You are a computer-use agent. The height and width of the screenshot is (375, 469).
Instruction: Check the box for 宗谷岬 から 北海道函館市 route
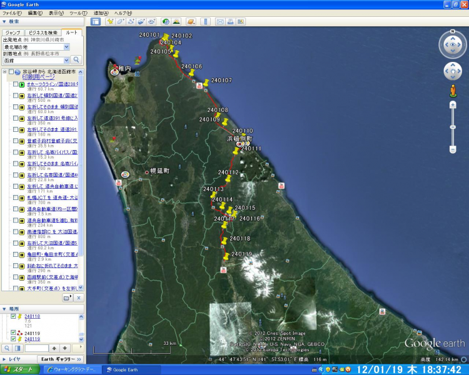coord(11,72)
